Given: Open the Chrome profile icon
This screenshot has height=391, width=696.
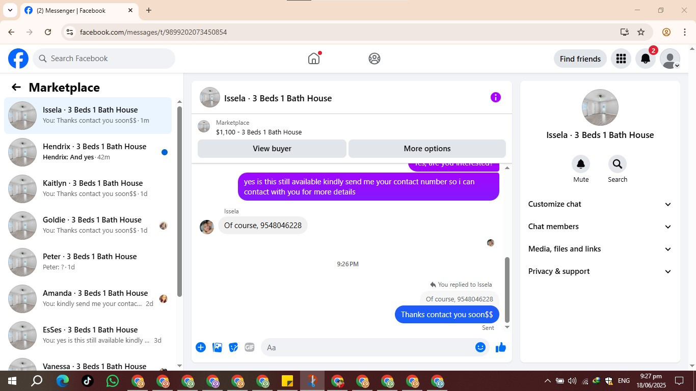Looking at the screenshot, I should point(666,32).
